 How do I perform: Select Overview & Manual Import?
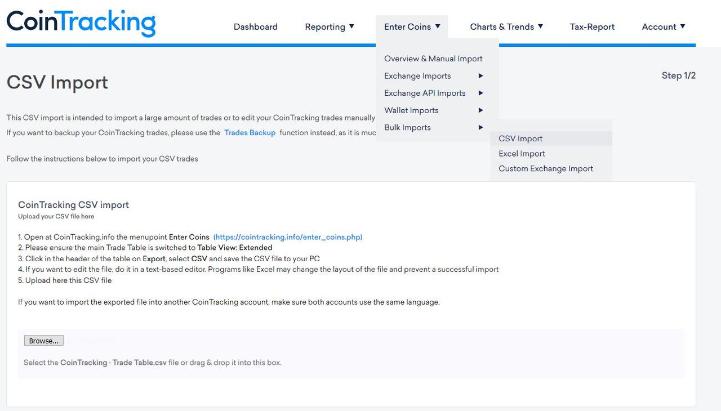(x=433, y=59)
